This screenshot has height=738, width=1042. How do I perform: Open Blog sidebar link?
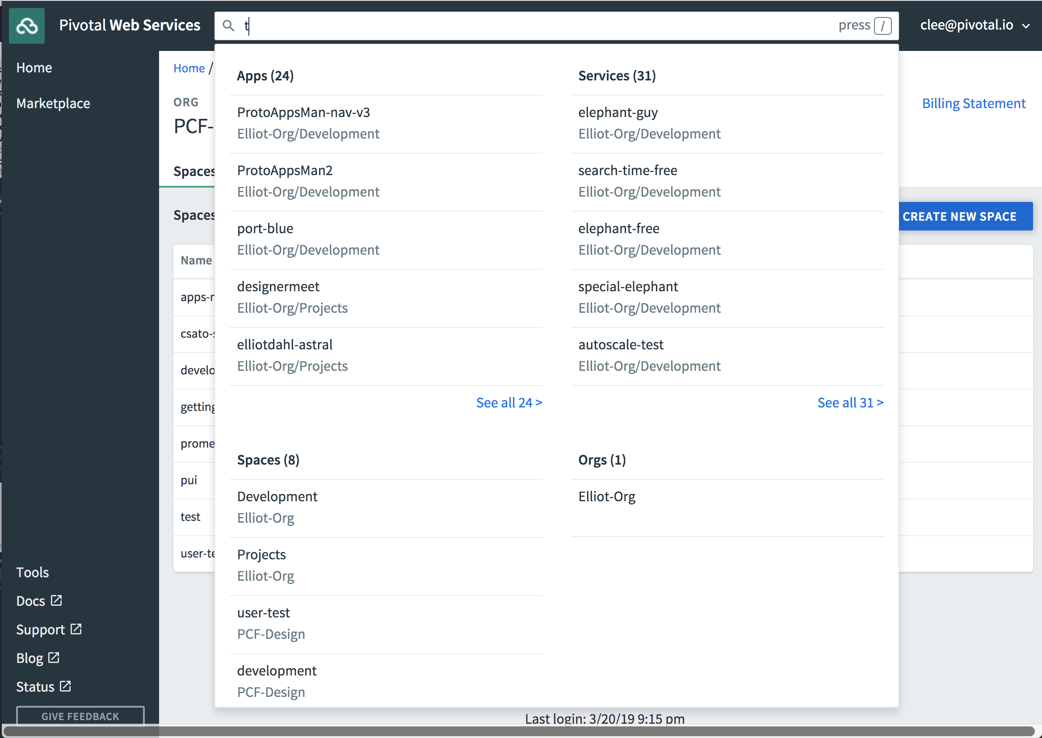[29, 658]
